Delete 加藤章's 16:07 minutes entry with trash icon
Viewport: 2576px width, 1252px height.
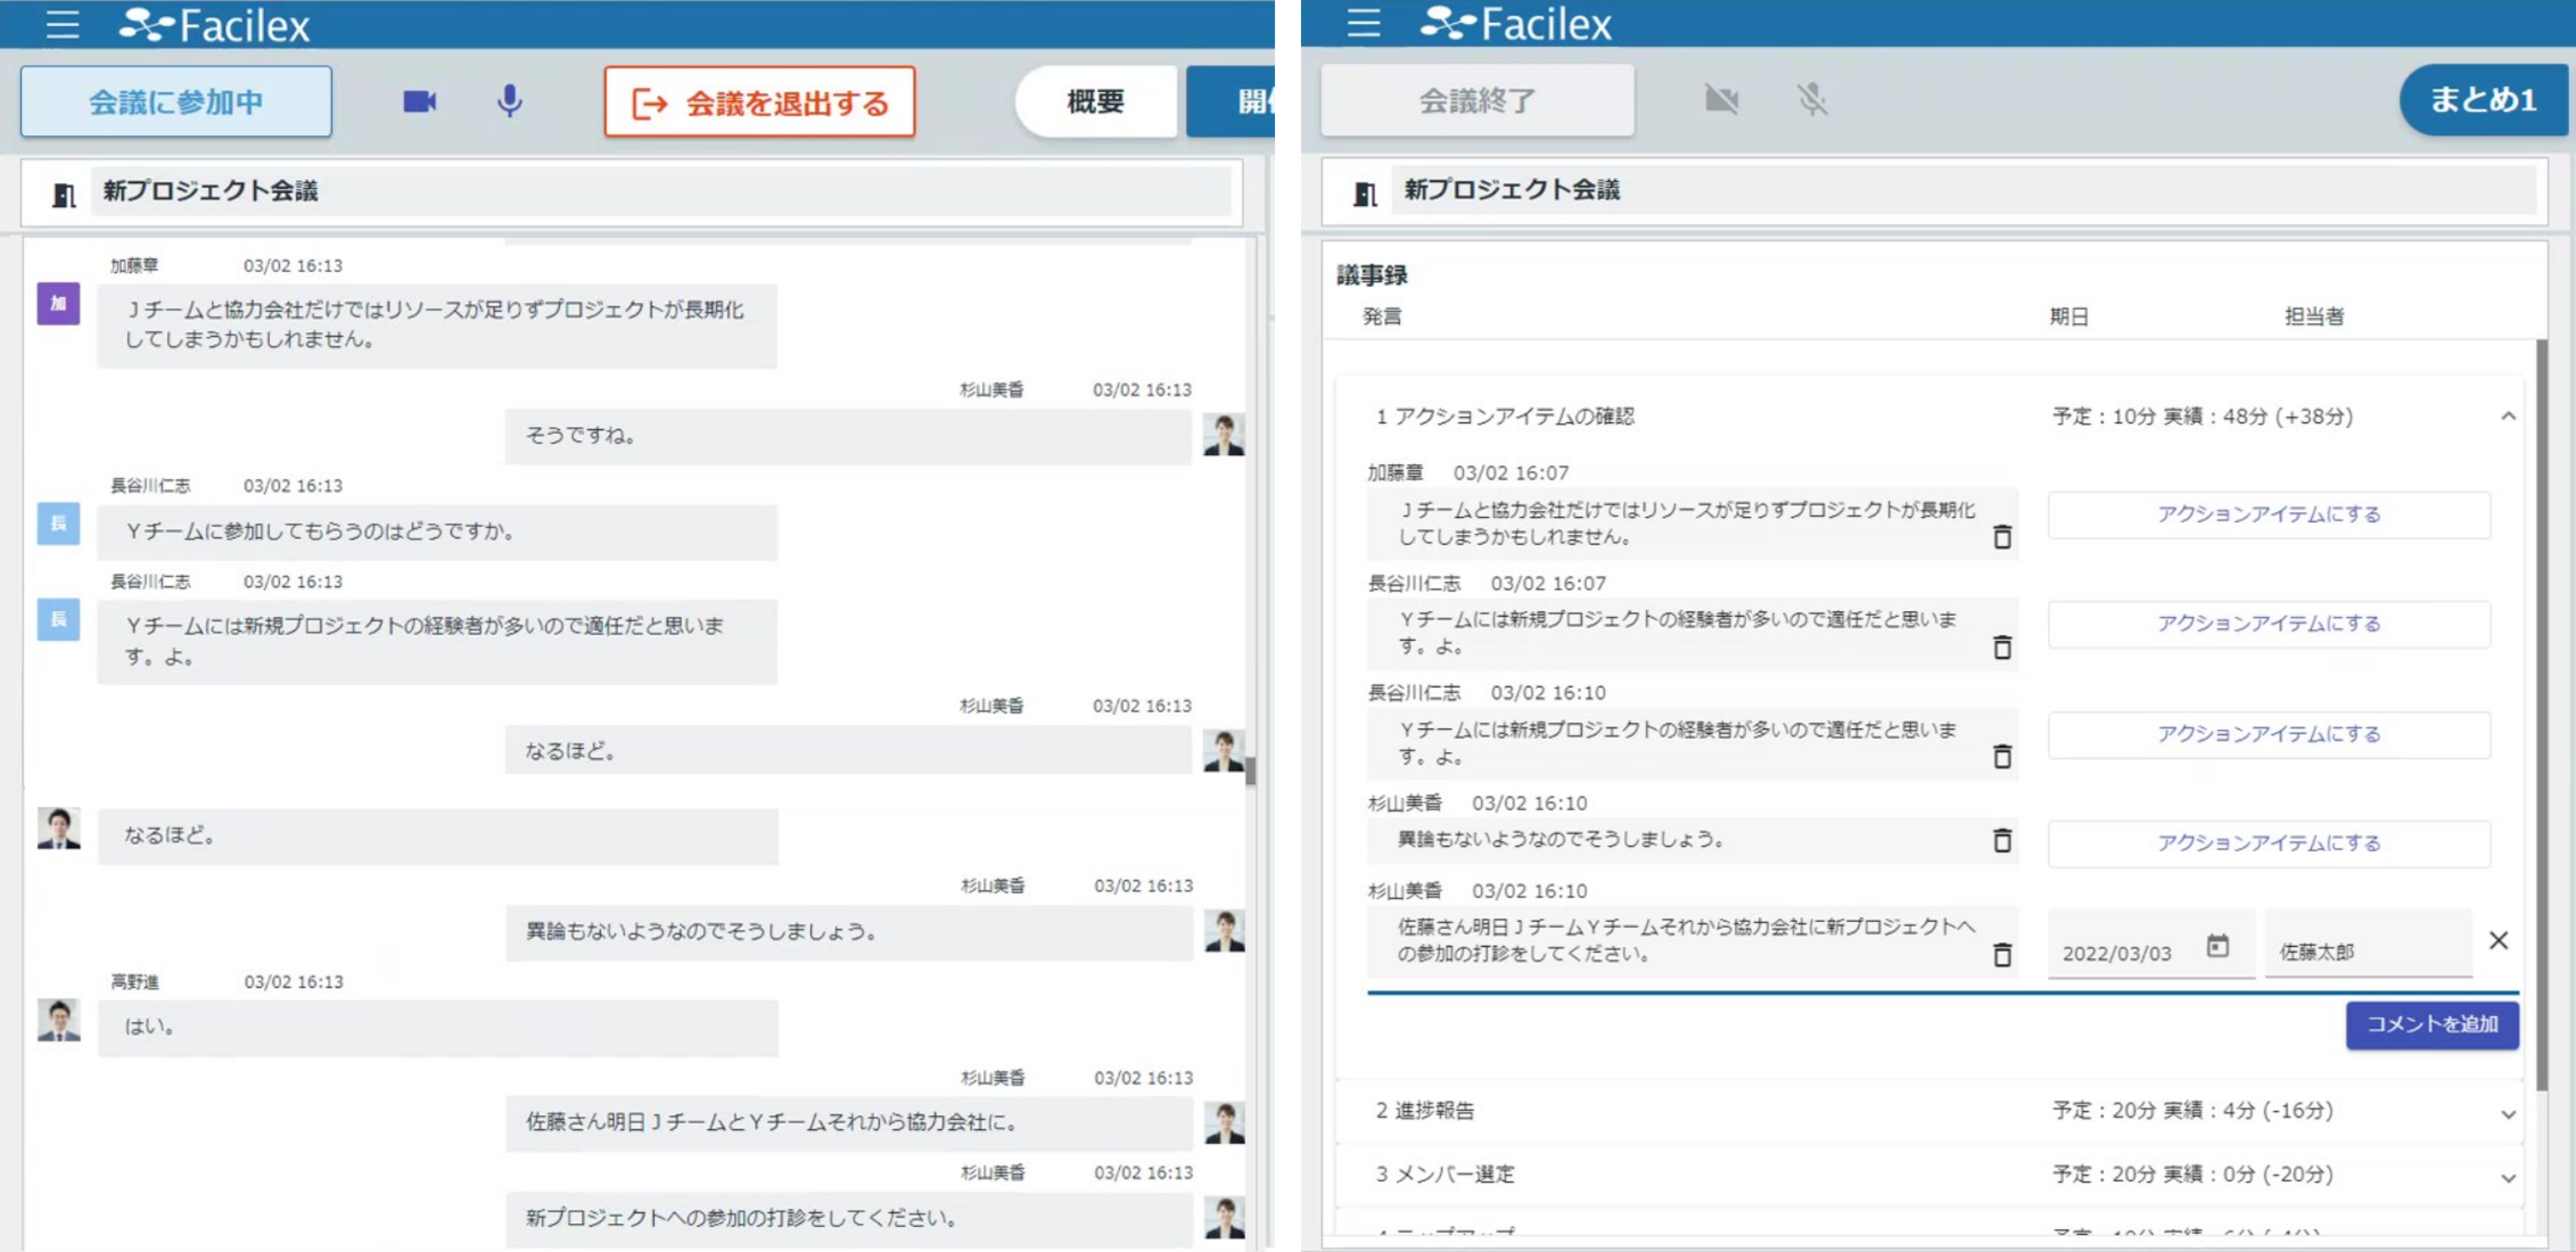click(x=2002, y=537)
